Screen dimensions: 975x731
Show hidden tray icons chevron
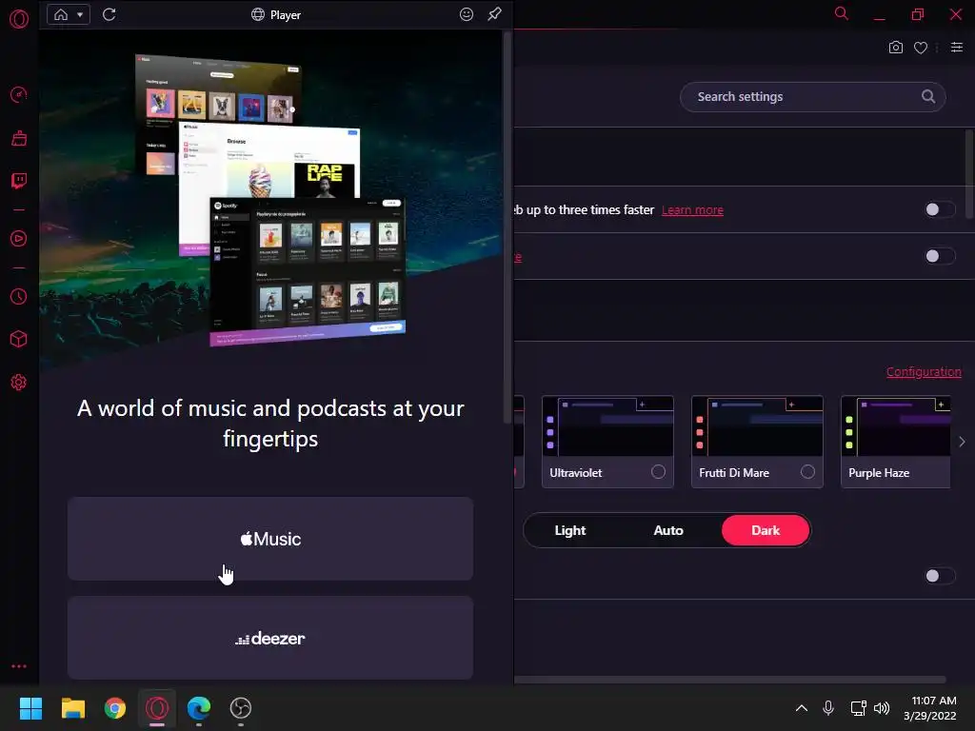[802, 708]
